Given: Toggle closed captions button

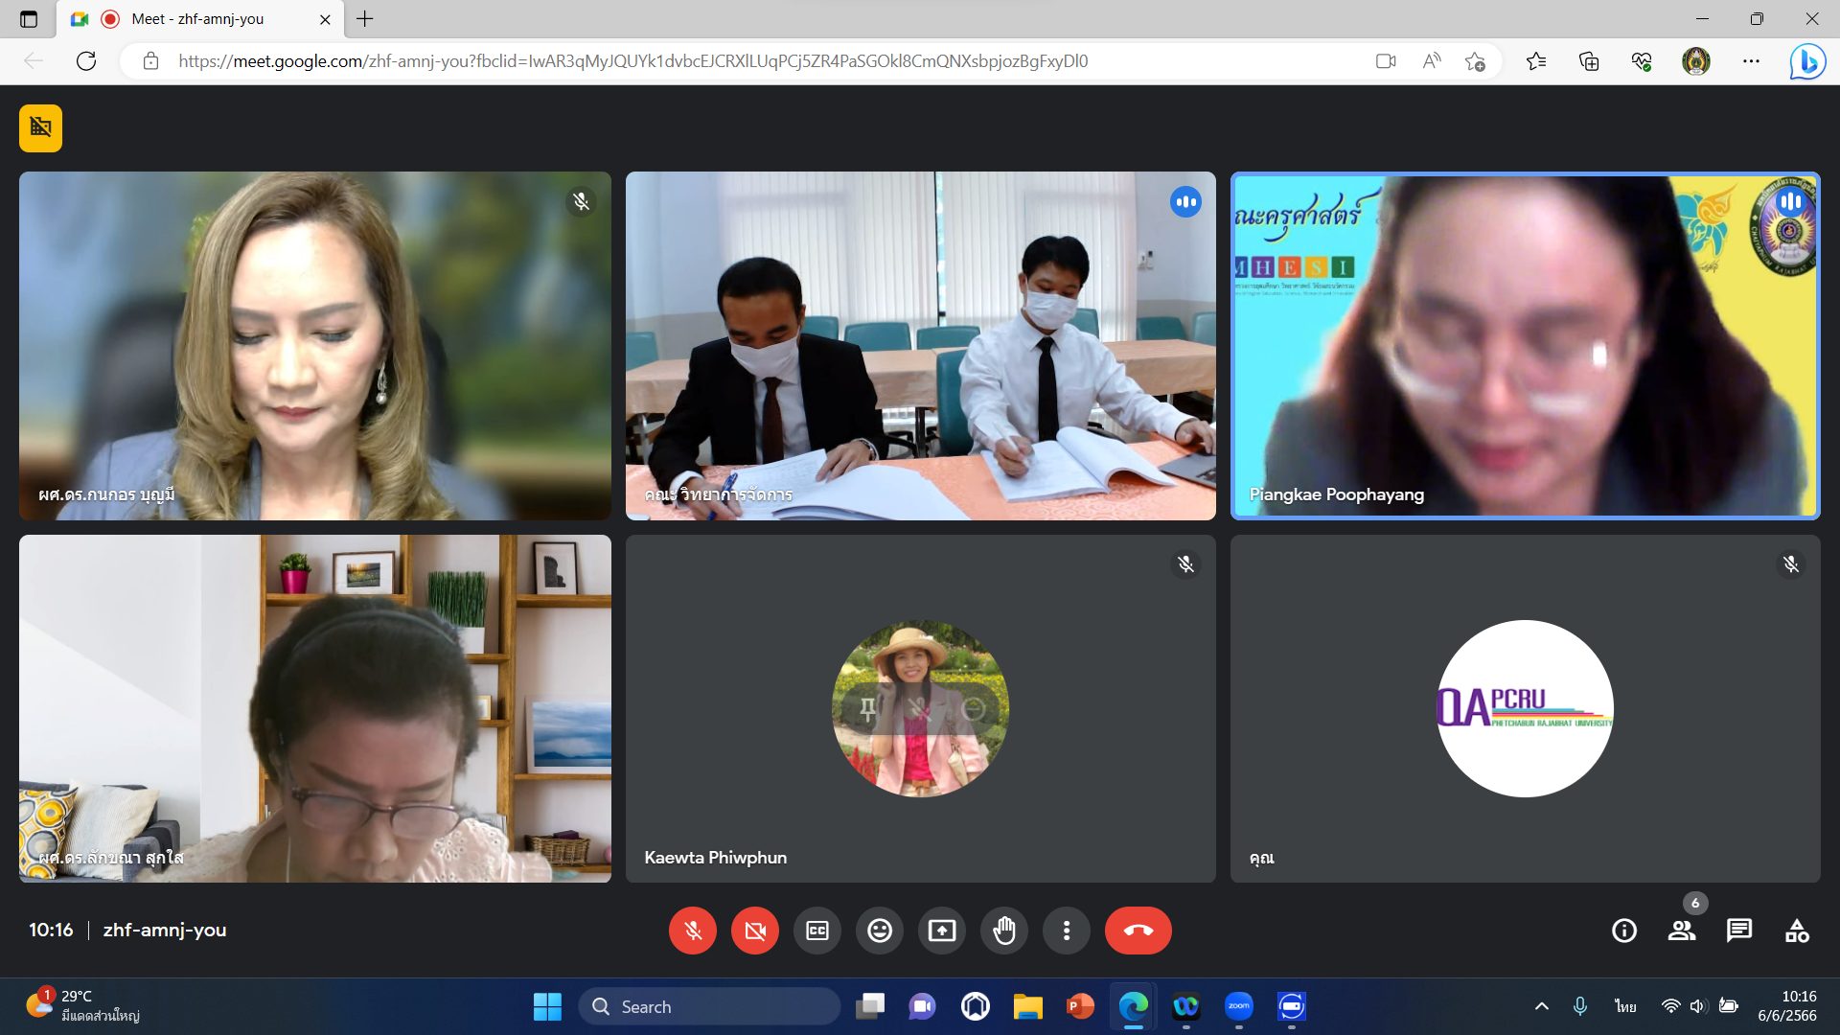Looking at the screenshot, I should click(x=817, y=931).
